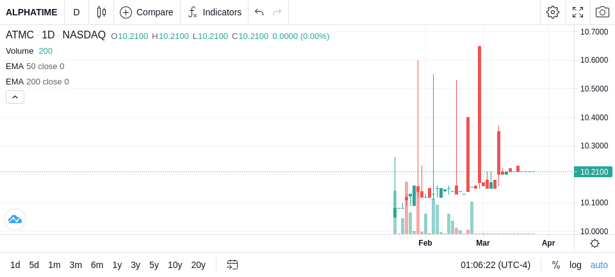
Task: Select the EMA 200 close legend
Action: [x=37, y=81]
